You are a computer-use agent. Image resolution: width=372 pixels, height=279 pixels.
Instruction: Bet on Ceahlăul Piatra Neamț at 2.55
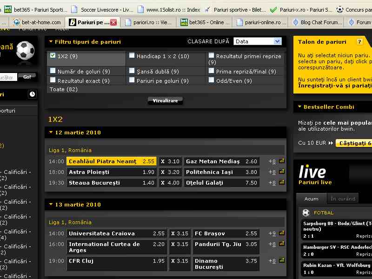pyautogui.click(x=112, y=161)
